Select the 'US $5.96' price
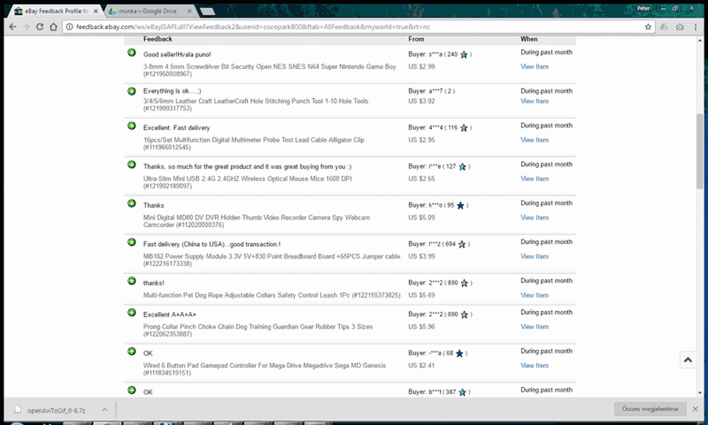 [x=421, y=327]
